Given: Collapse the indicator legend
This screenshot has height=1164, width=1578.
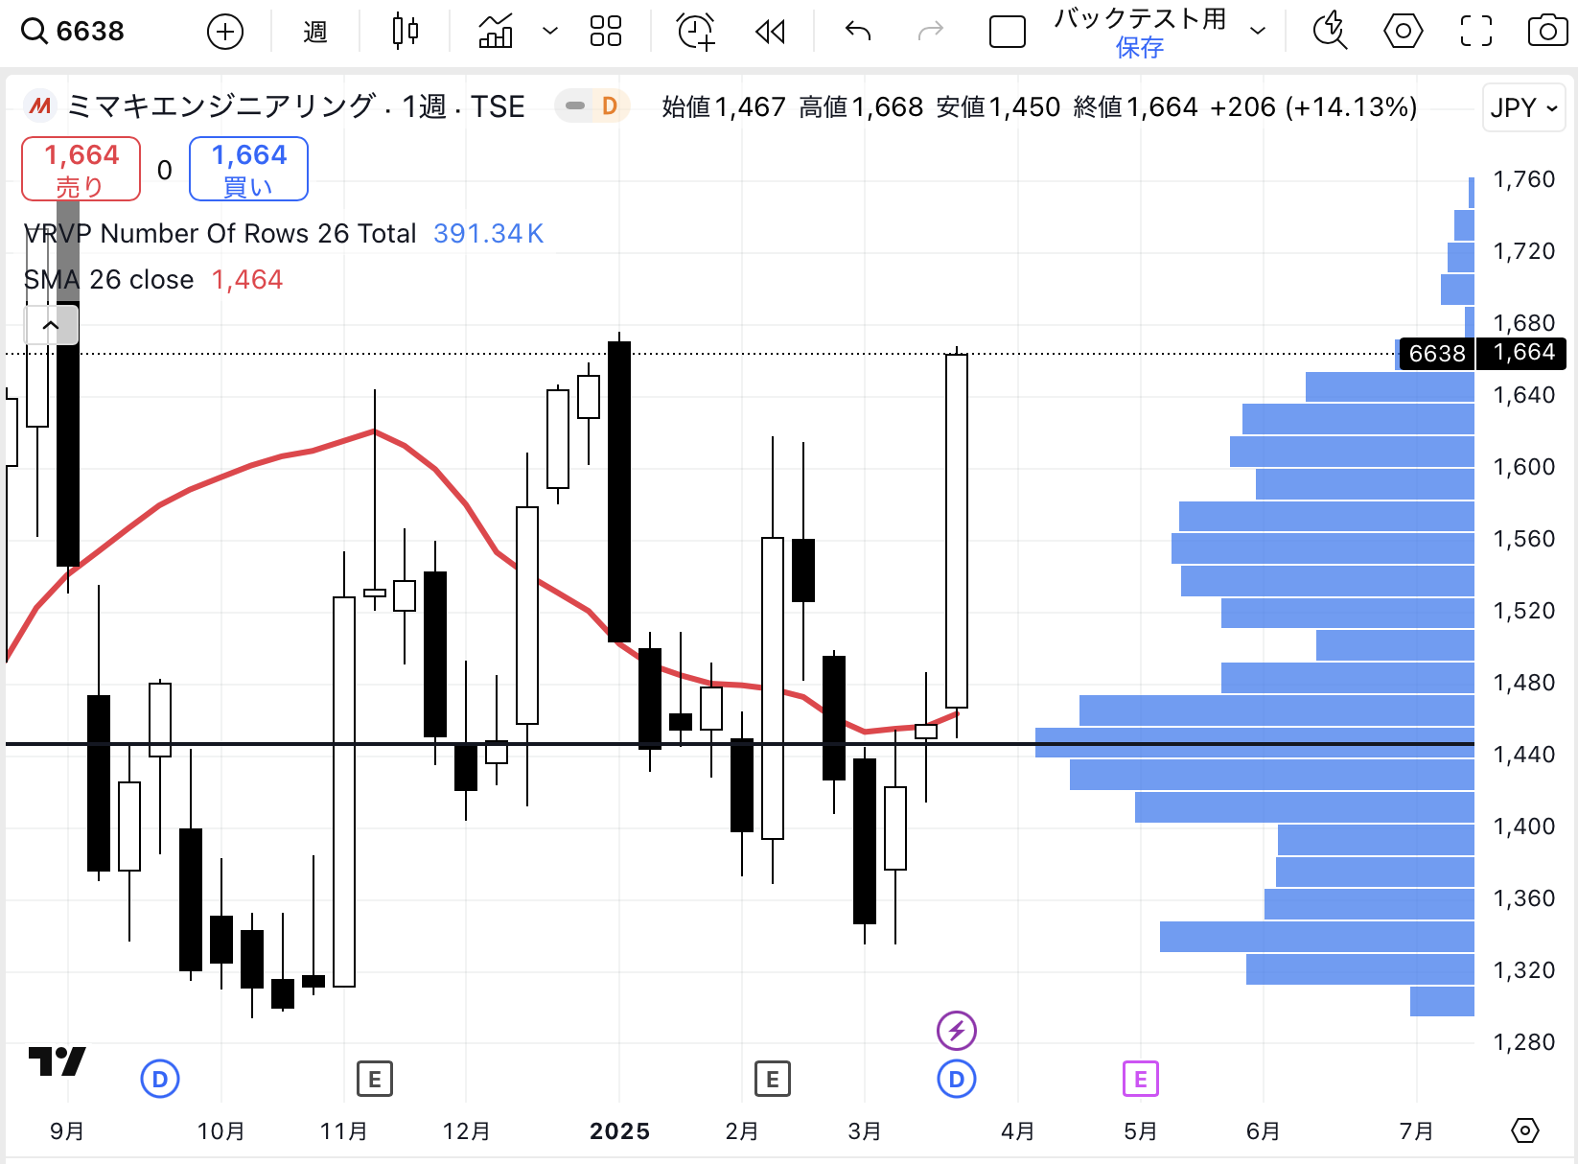Looking at the screenshot, I should point(51,325).
